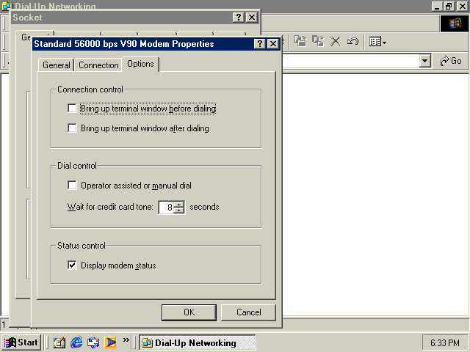Close the Socket dialog
The image size is (470, 352).
coord(252,18)
